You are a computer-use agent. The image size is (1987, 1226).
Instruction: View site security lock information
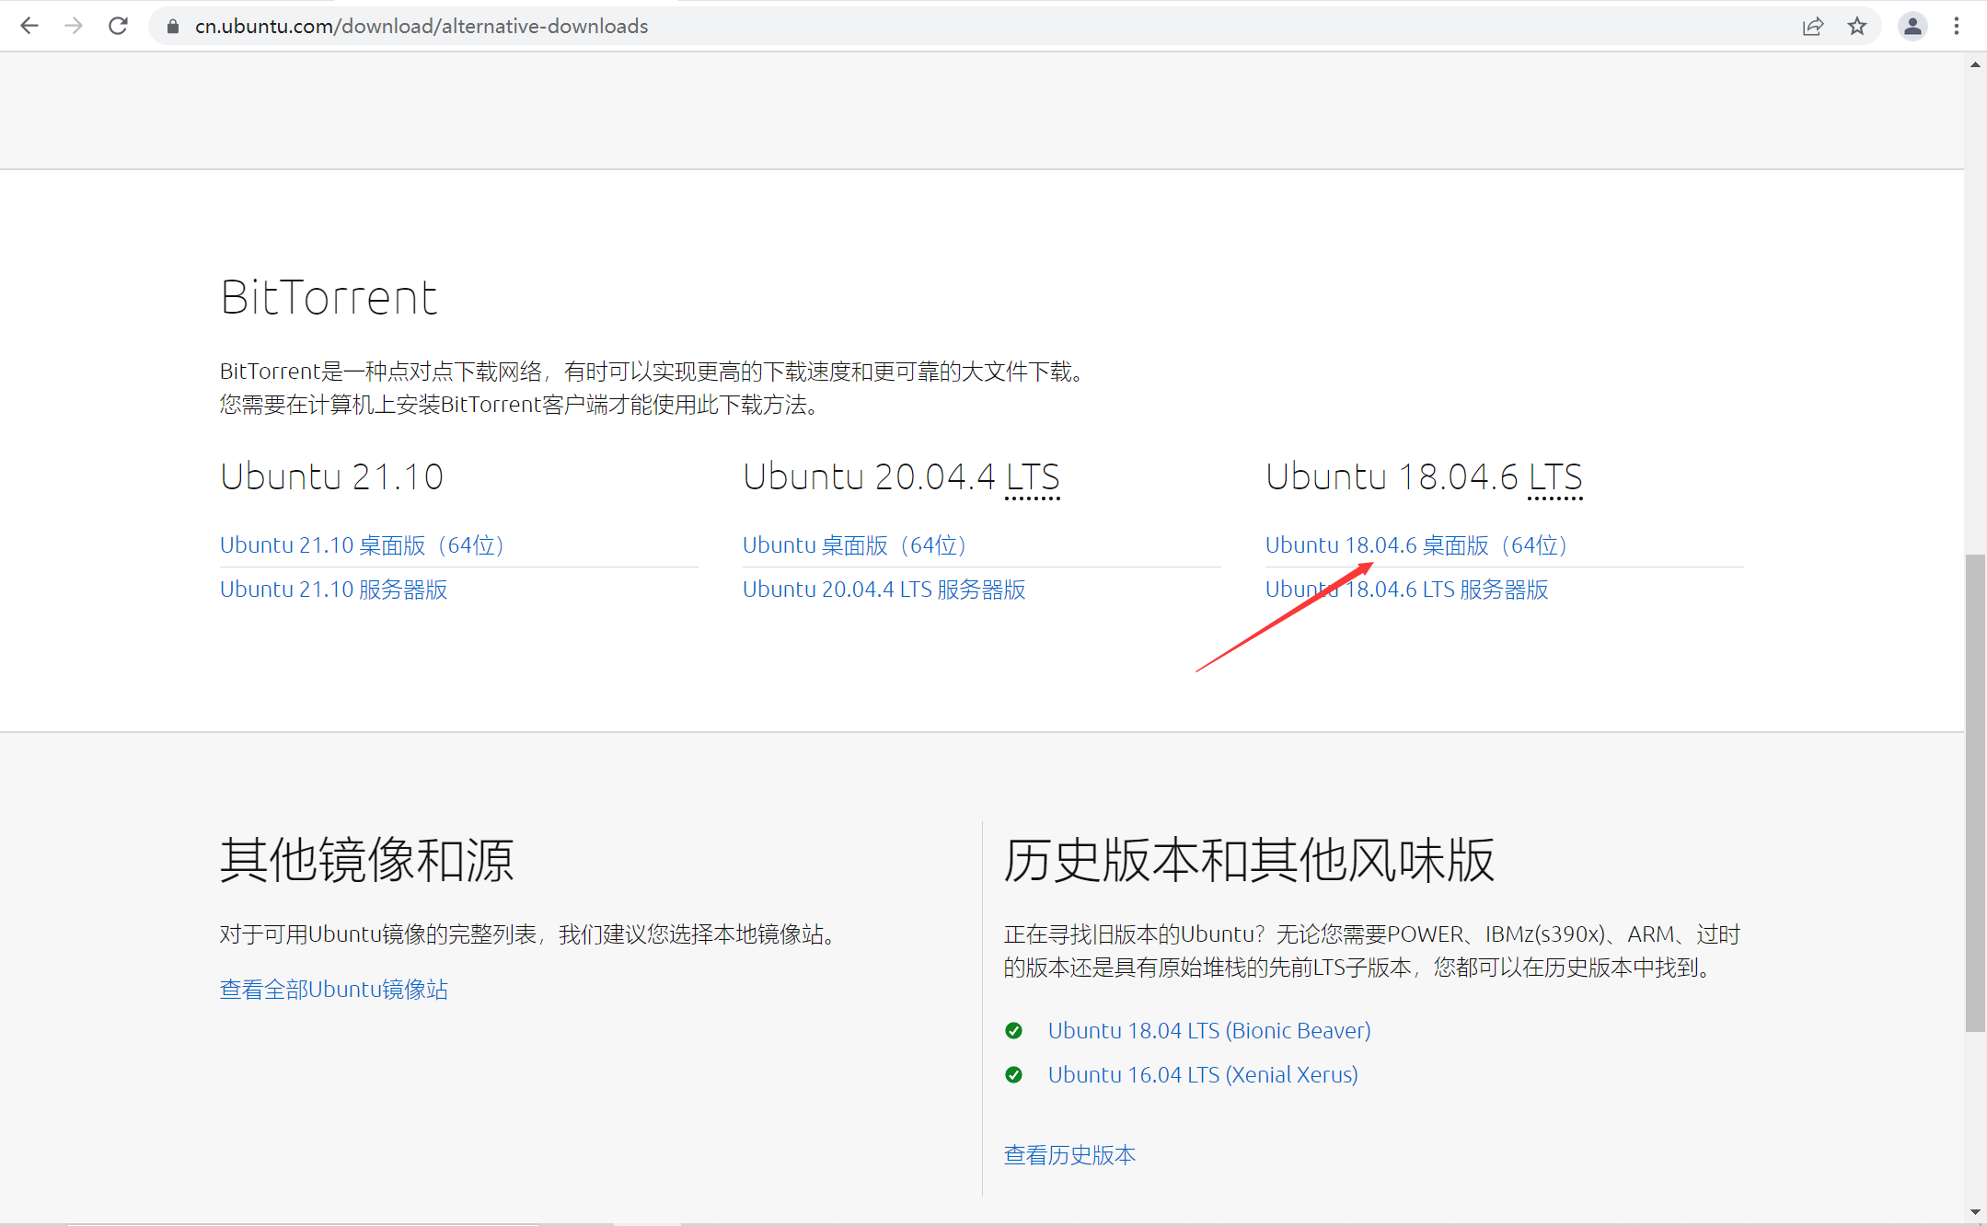coord(172,27)
